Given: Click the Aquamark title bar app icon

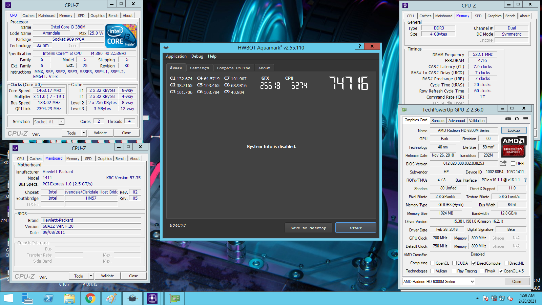Looking at the screenshot, I should 166,47.
